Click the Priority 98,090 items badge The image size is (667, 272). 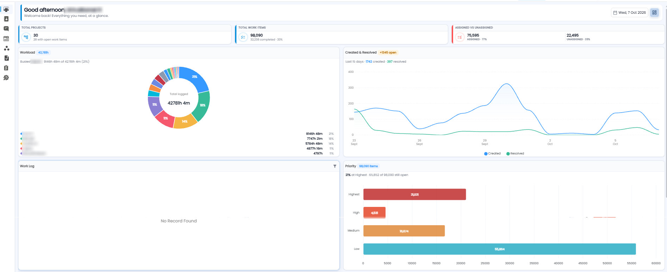click(369, 166)
